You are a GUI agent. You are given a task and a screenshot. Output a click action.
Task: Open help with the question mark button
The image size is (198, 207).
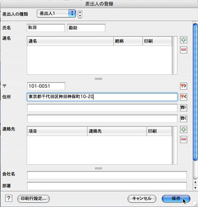pos(9,198)
